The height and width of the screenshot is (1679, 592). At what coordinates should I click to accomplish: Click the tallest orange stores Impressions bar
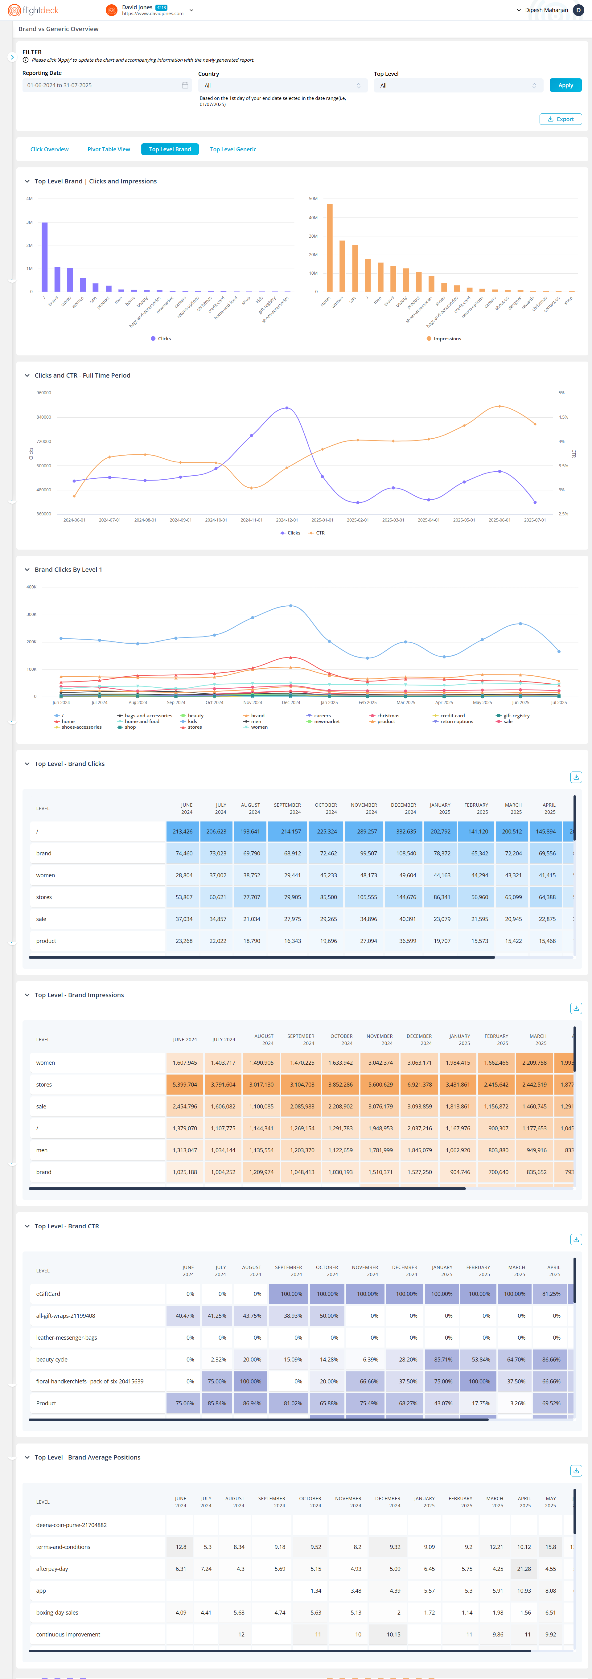tap(329, 248)
